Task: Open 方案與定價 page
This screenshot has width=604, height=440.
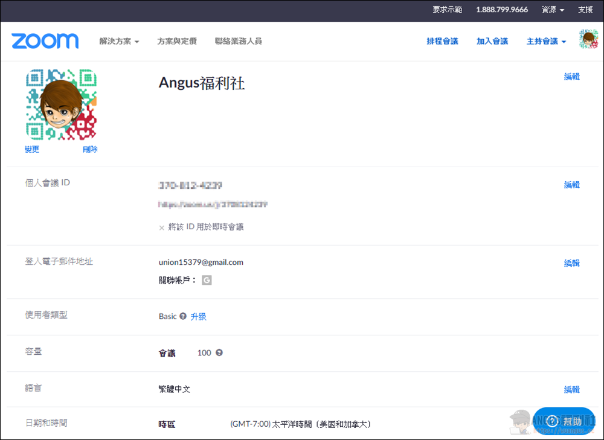Action: [177, 42]
